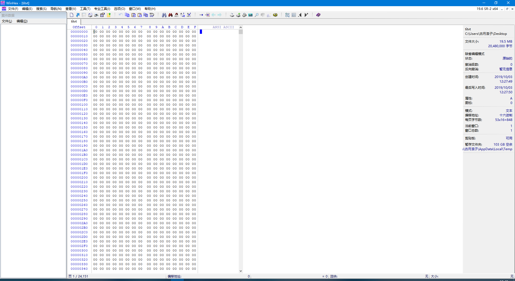The width and height of the screenshot is (515, 281).
Task: Click the Offset column header
Action: point(79,27)
